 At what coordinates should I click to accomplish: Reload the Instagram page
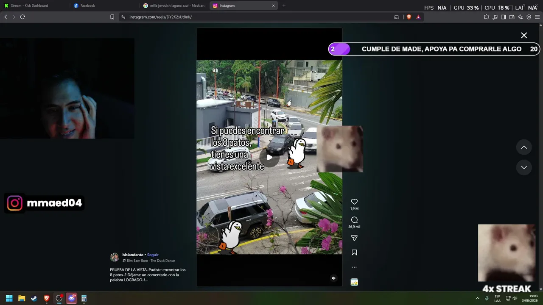[22, 17]
